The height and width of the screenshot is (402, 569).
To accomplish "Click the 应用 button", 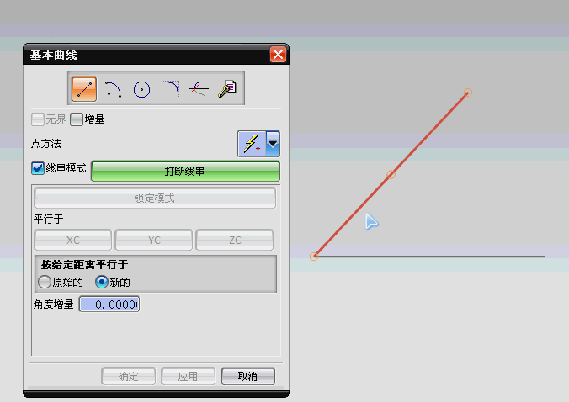I will [x=188, y=376].
